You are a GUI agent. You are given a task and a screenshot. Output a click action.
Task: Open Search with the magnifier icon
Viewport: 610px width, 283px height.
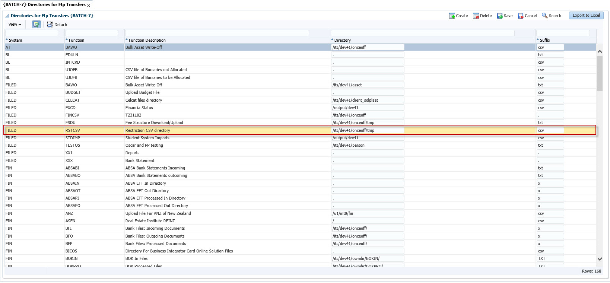(x=544, y=16)
